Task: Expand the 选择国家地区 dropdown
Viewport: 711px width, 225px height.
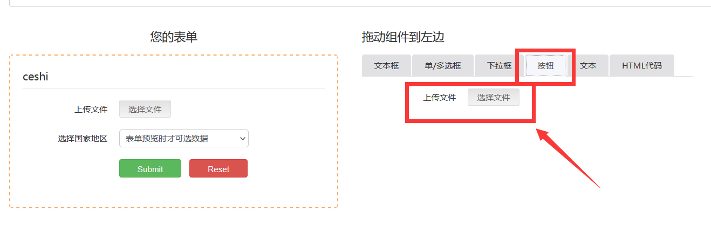Action: tap(183, 138)
